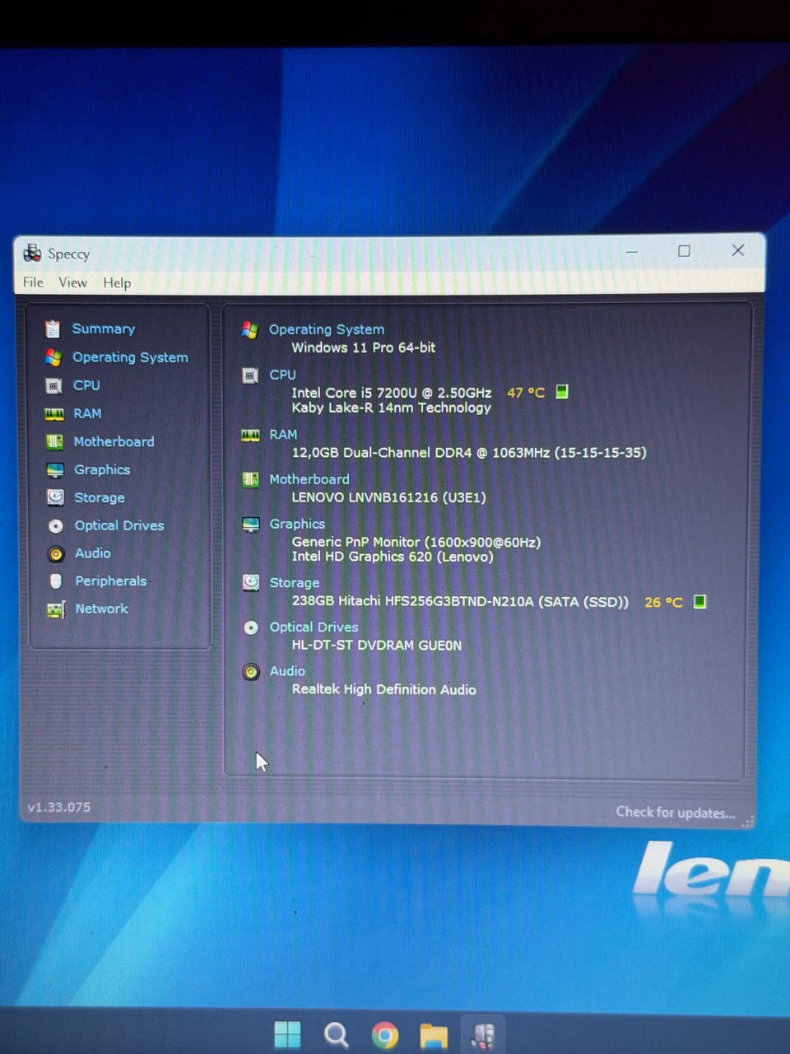Click the Generic PnP Monitor text
Screen dimensions: 790x1054
pos(416,543)
